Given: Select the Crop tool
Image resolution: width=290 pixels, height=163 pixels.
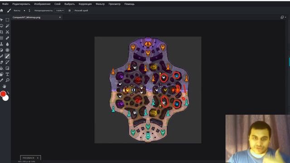Looking at the screenshot, I should coord(2,32).
